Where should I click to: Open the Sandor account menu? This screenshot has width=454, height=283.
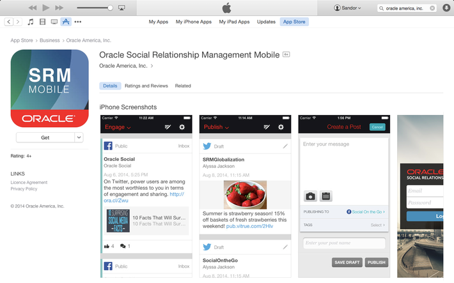coord(347,8)
